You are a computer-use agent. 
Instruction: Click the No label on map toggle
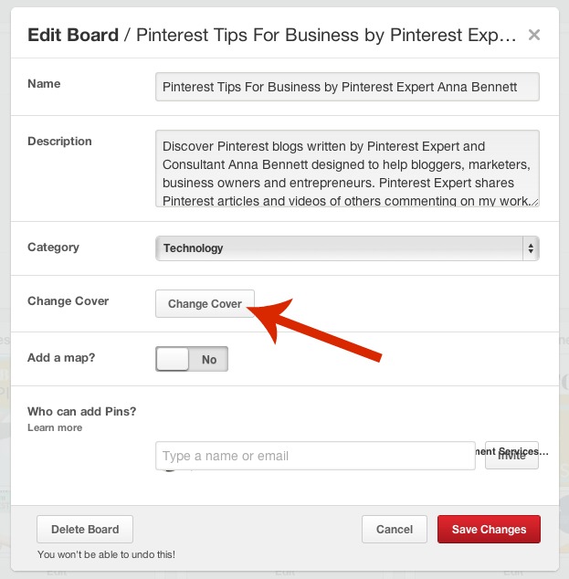pos(209,359)
